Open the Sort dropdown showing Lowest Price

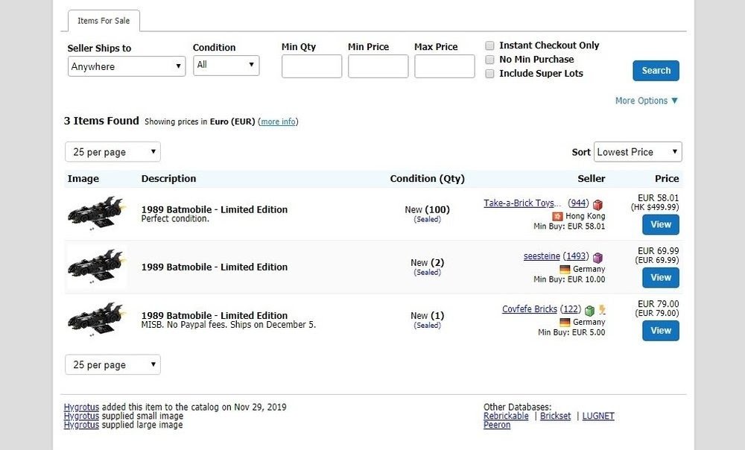pos(638,152)
